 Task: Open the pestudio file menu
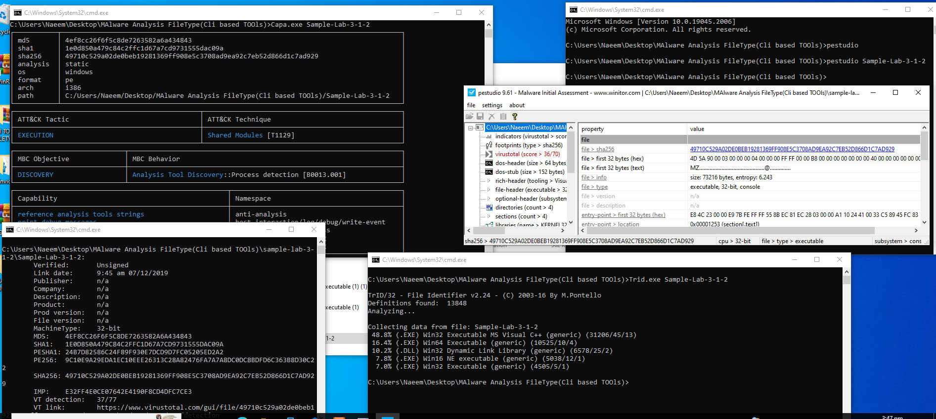click(x=471, y=105)
